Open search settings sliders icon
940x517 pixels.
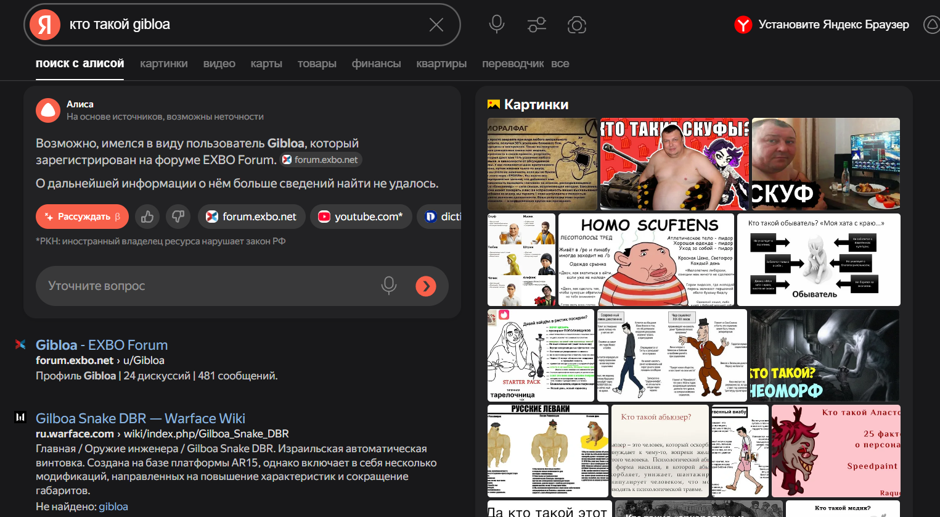[537, 25]
